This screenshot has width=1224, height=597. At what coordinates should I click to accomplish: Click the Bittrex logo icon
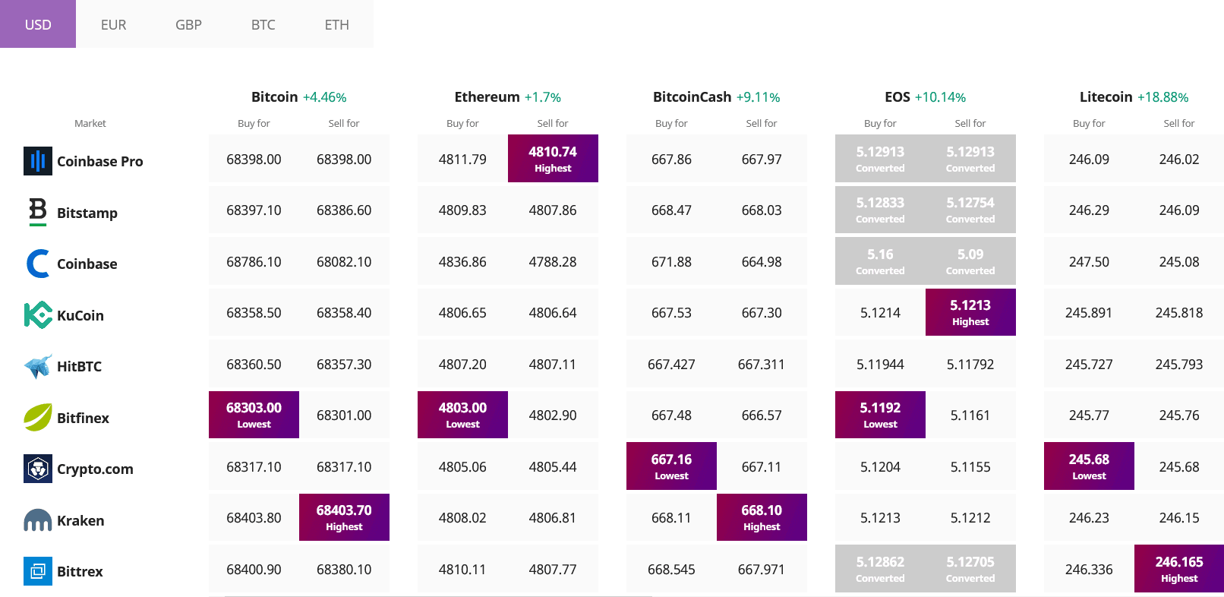coord(37,571)
